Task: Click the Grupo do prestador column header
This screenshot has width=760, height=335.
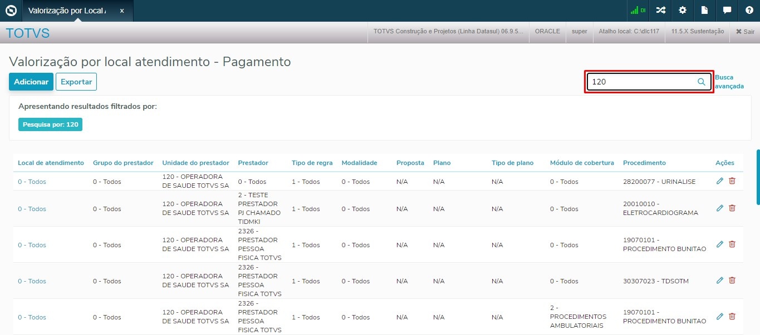Action: tap(123, 163)
